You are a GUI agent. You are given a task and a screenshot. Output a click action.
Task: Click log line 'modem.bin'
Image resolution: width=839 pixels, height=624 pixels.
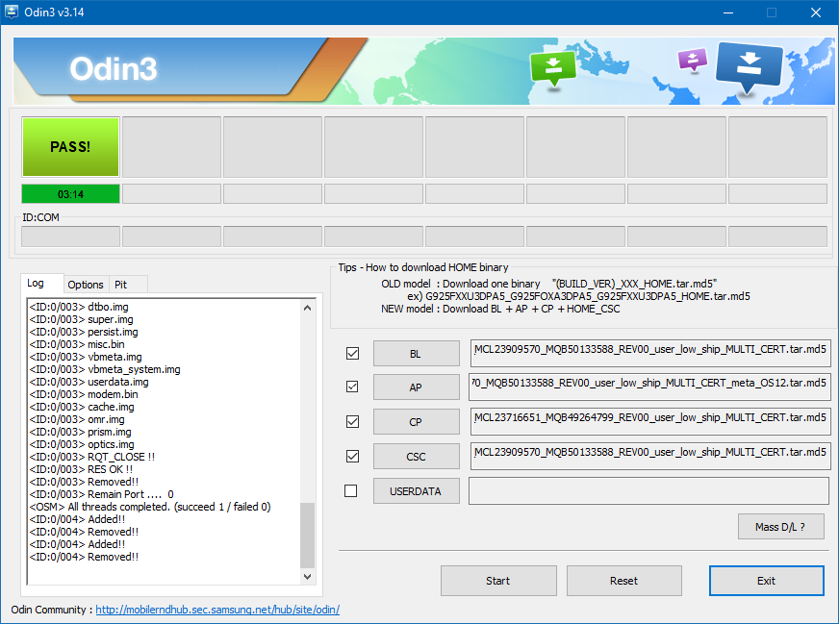point(84,394)
